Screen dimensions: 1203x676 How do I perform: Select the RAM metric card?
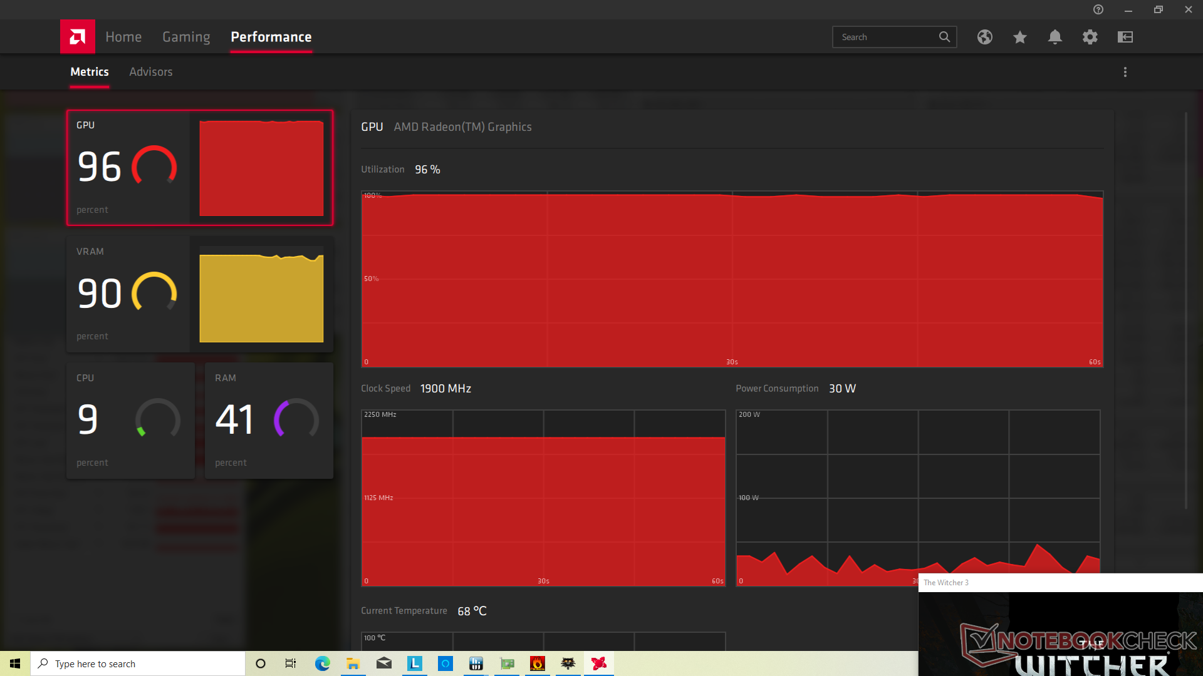pyautogui.click(x=269, y=421)
